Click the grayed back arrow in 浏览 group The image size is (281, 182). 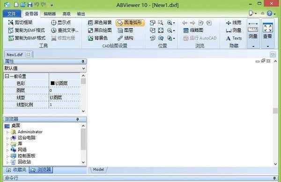coord(185,23)
